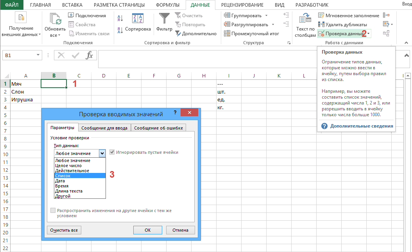The image size is (412, 252).
Task: Click the Очистить все button
Action: click(64, 230)
